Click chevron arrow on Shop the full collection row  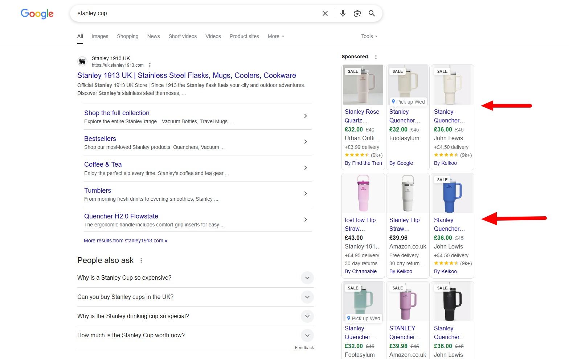click(306, 116)
